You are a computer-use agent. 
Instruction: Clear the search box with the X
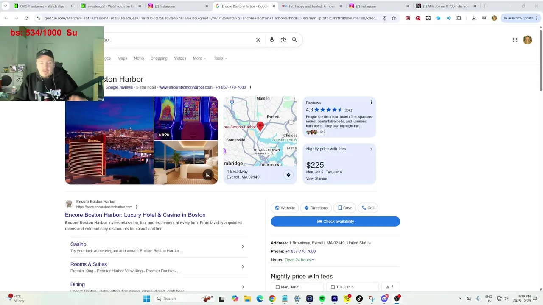tap(258, 40)
